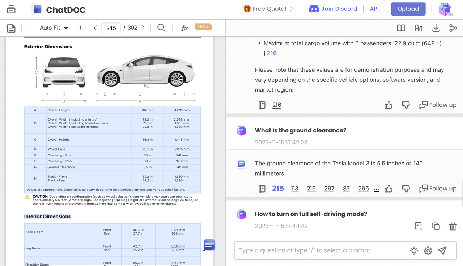Click the font size Aa icon

click(419, 28)
